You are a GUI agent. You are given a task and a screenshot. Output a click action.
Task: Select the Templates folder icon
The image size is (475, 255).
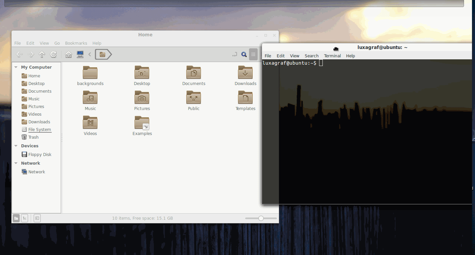245,97
